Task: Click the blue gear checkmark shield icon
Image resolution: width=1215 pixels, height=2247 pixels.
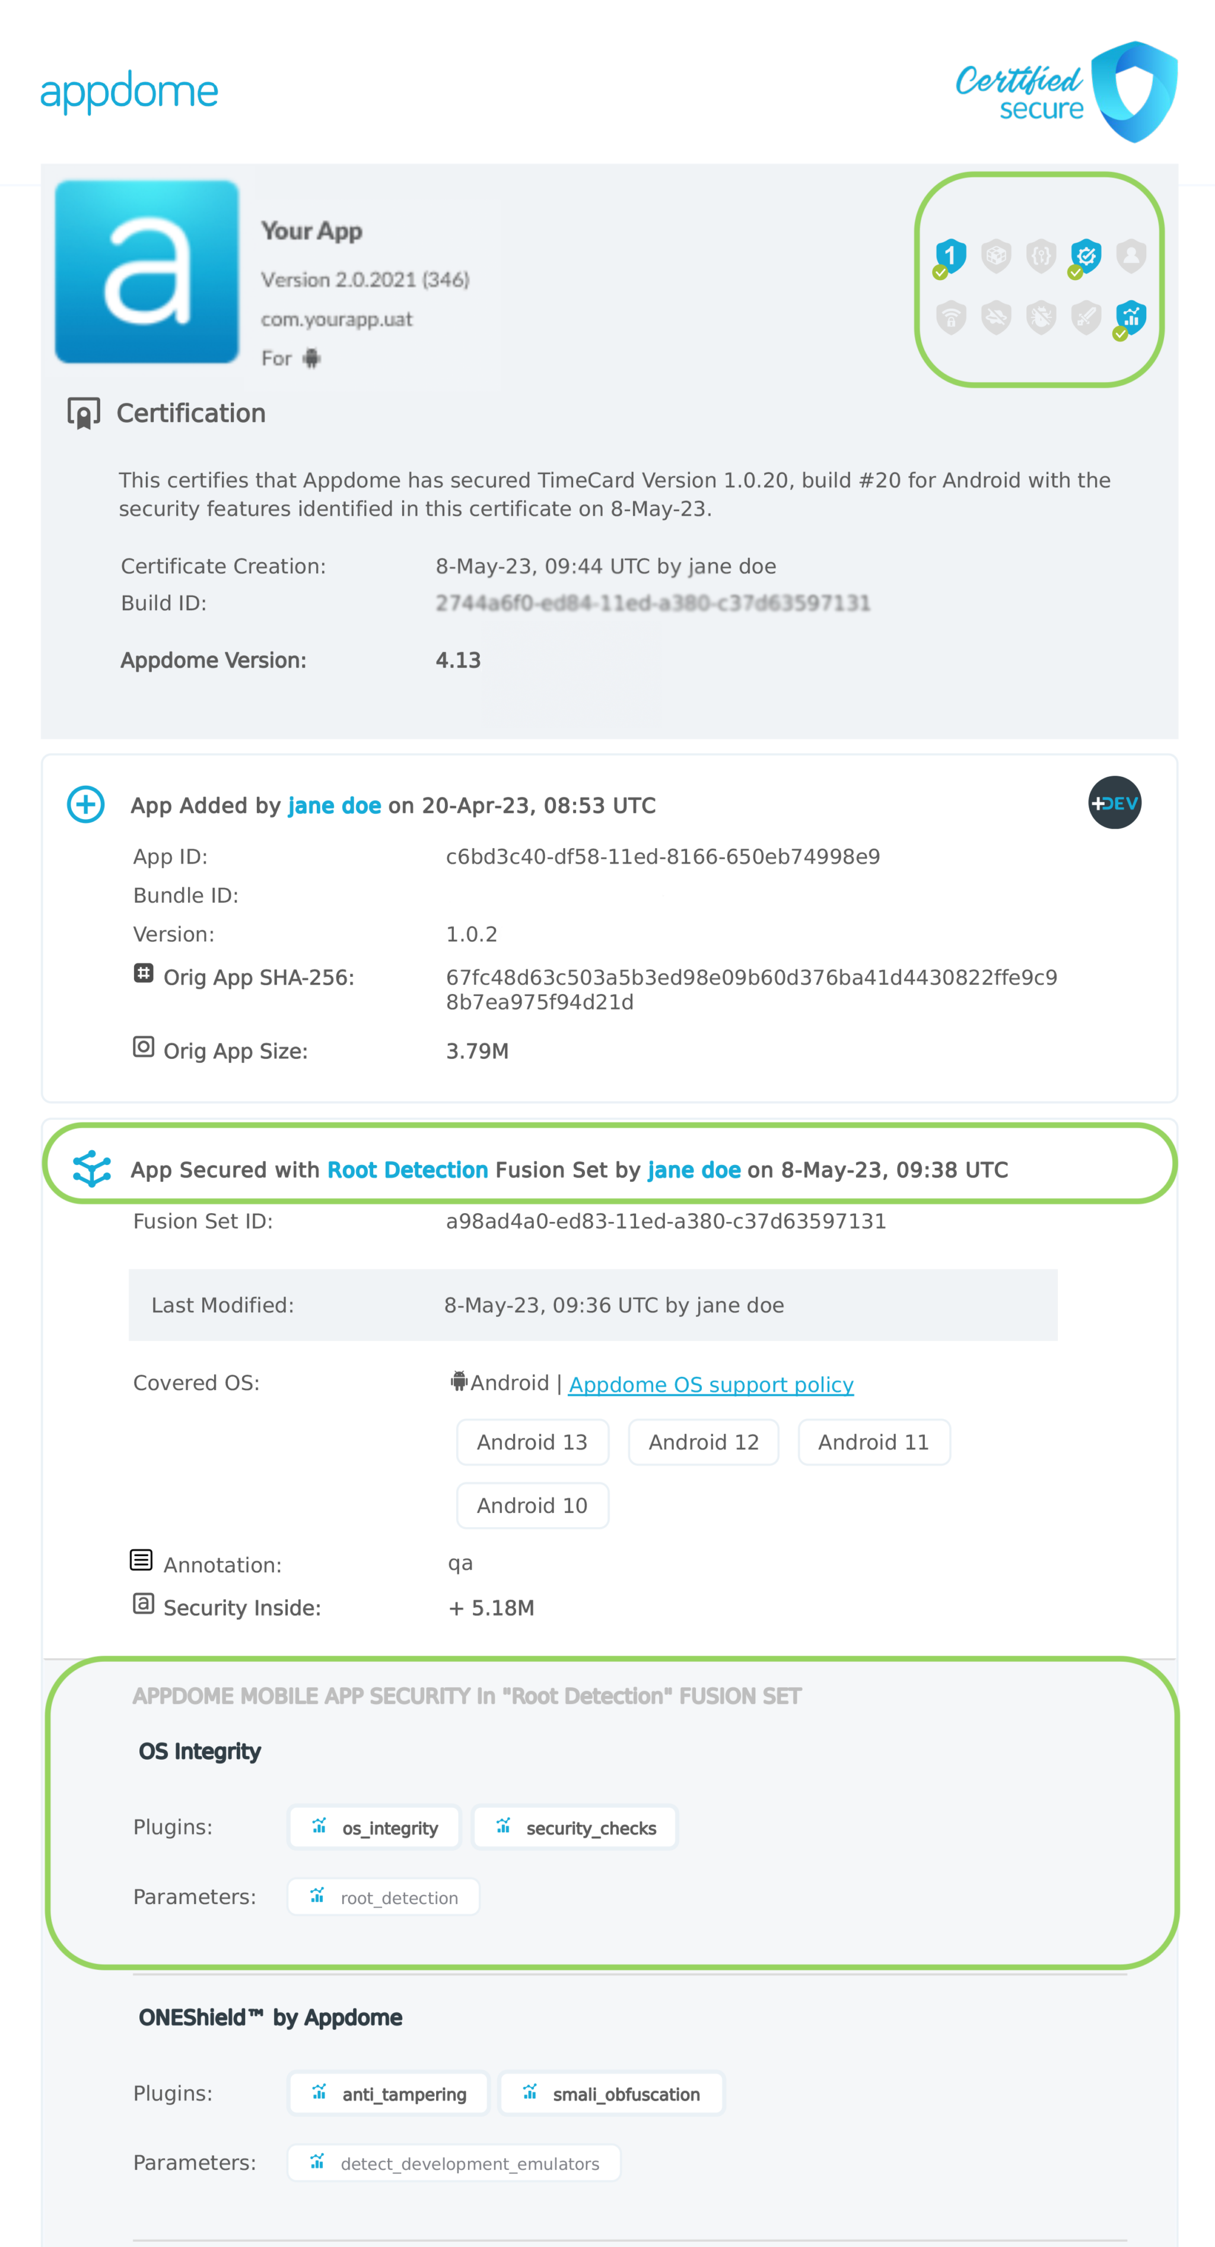Action: [x=1086, y=256]
